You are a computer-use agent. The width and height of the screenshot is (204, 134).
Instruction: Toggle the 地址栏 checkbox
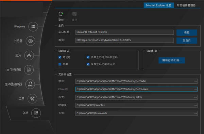click(60, 57)
